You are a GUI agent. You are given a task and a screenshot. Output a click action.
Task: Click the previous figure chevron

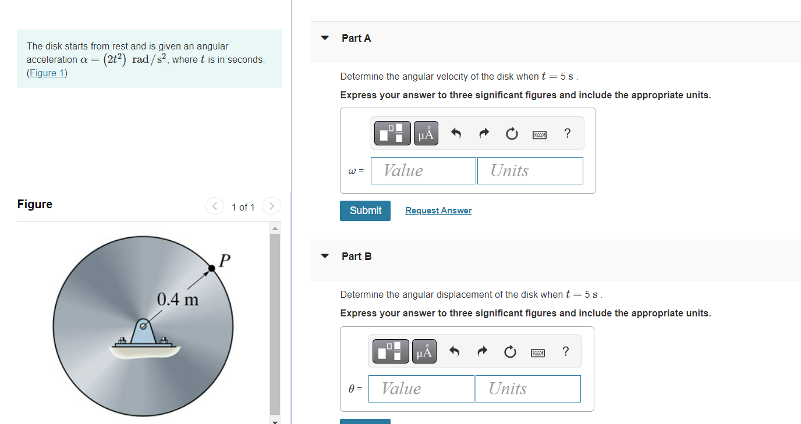coord(214,206)
